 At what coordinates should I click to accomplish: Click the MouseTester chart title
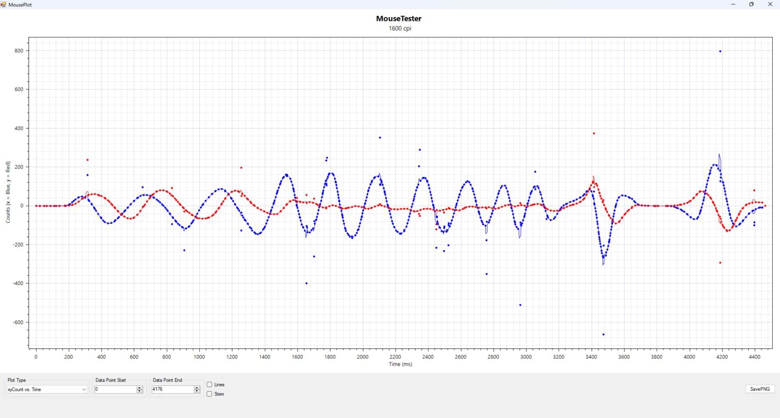(x=398, y=19)
